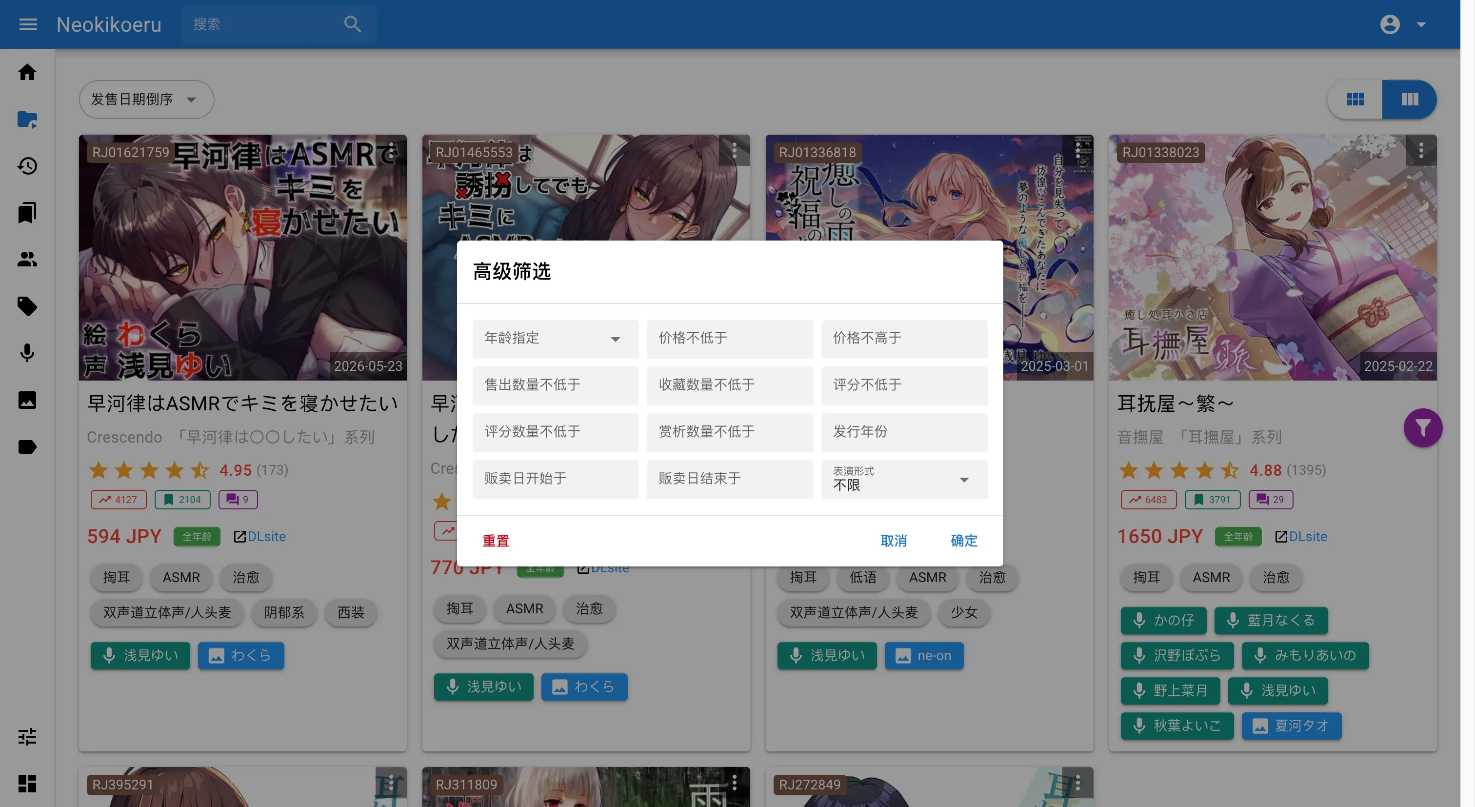Click the 确定 confirm button
The height and width of the screenshot is (807, 1475).
point(964,541)
